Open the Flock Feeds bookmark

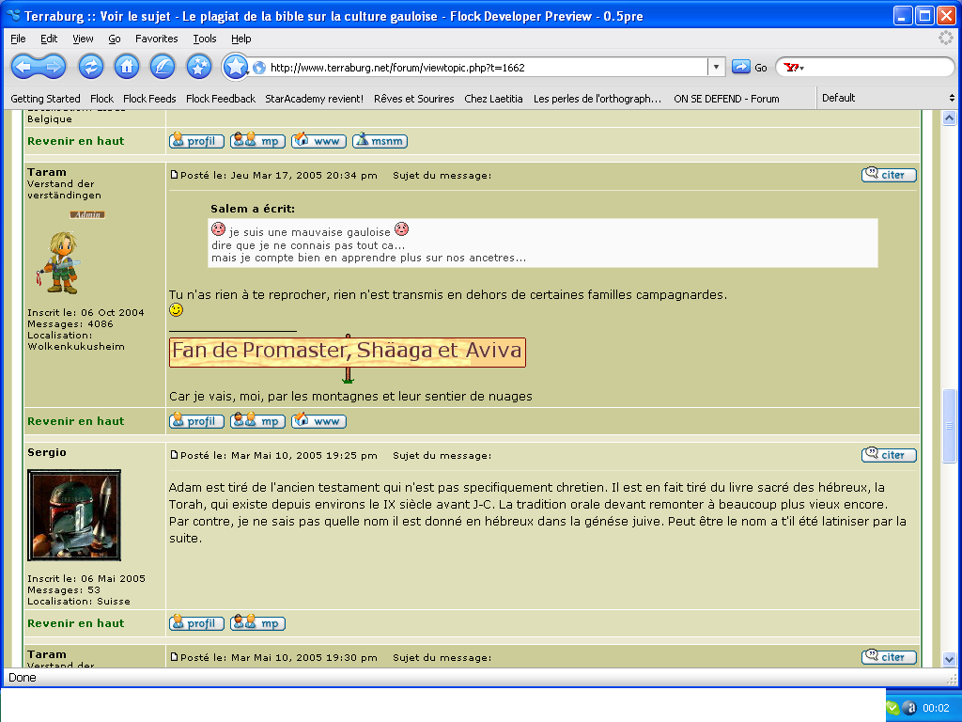tap(149, 99)
